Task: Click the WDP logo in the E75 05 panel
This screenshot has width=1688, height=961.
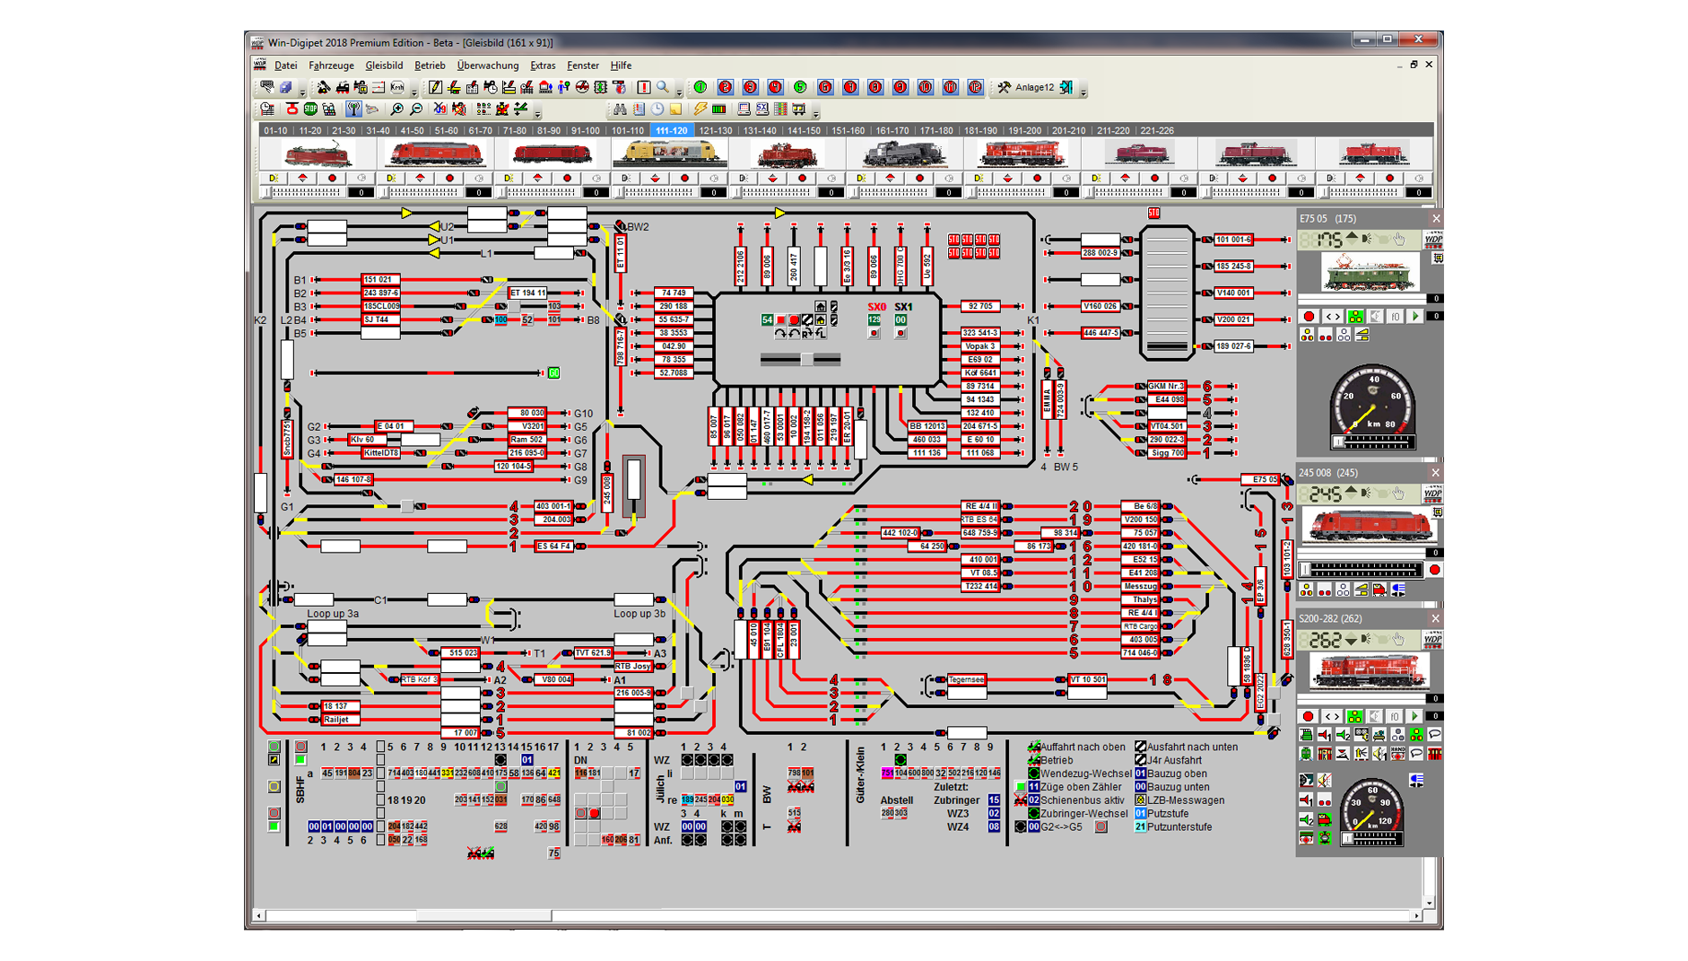Action: [1433, 240]
